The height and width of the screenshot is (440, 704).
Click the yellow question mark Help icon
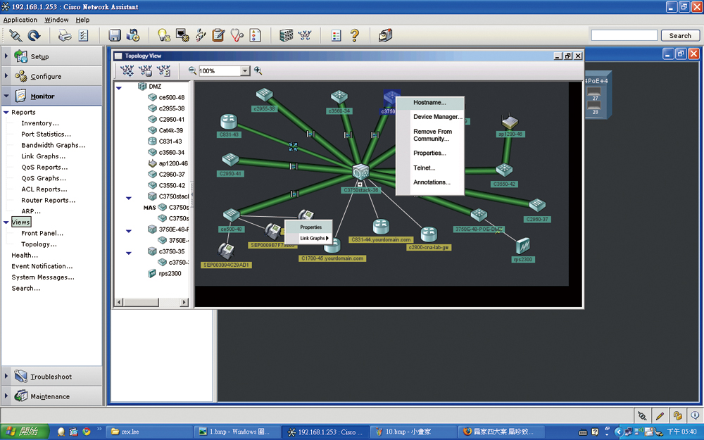coord(355,35)
